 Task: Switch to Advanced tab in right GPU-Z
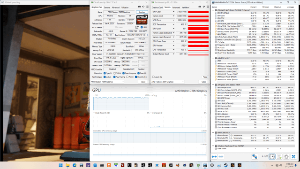tap(176, 8)
